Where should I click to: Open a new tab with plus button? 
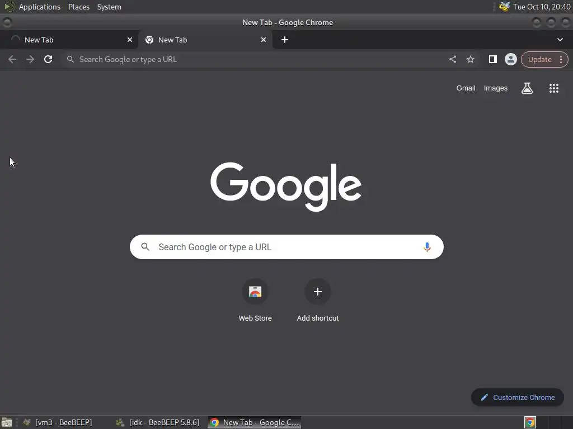pyautogui.click(x=285, y=40)
